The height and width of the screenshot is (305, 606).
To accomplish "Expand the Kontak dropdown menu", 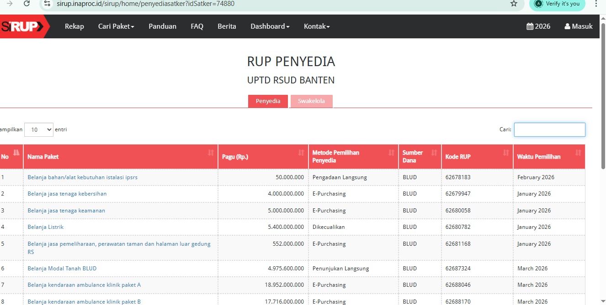I will pos(316,26).
